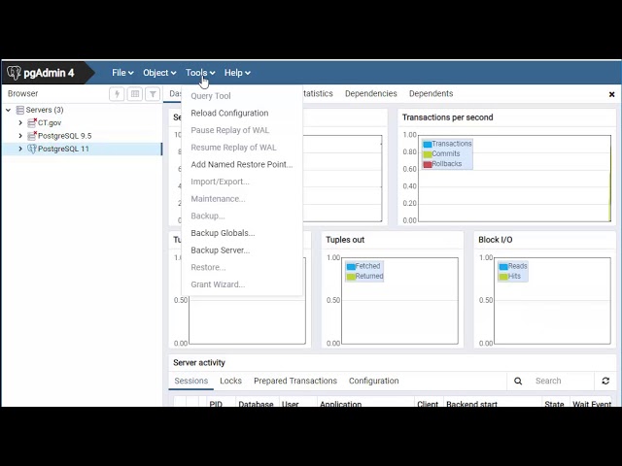This screenshot has height=466, width=622.
Task: Click the Transactions per second chart title
Action: 447,117
